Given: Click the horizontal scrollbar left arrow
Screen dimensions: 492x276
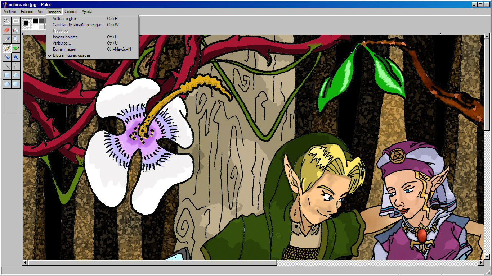Looking at the screenshot, I should (x=25, y=263).
